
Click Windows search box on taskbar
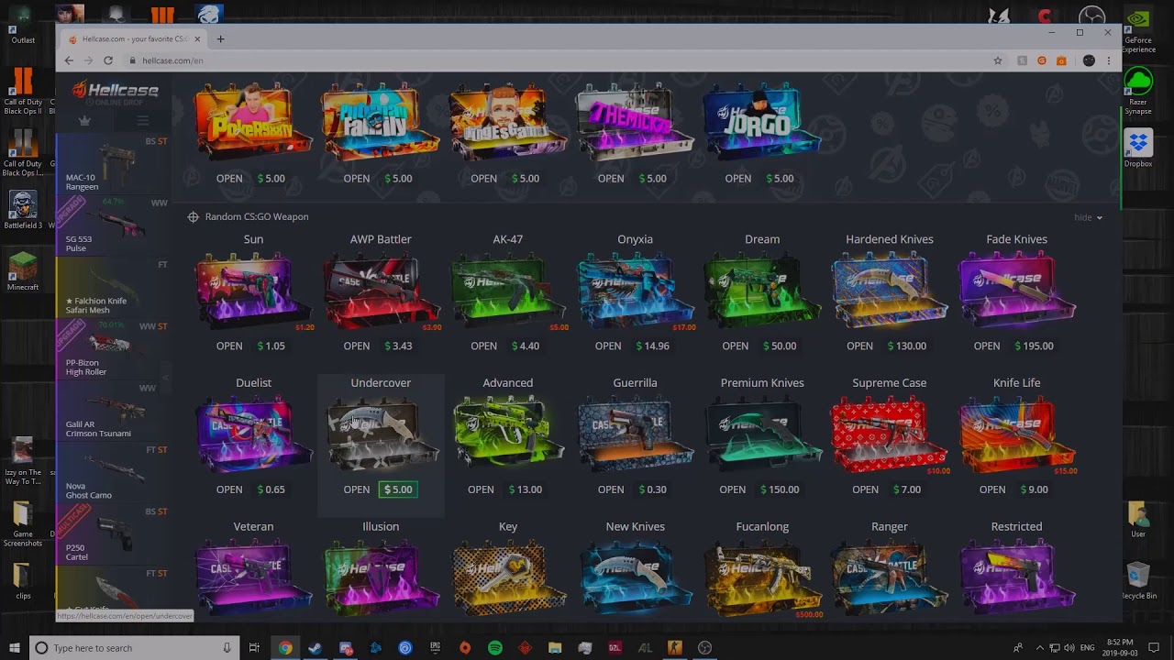133,648
